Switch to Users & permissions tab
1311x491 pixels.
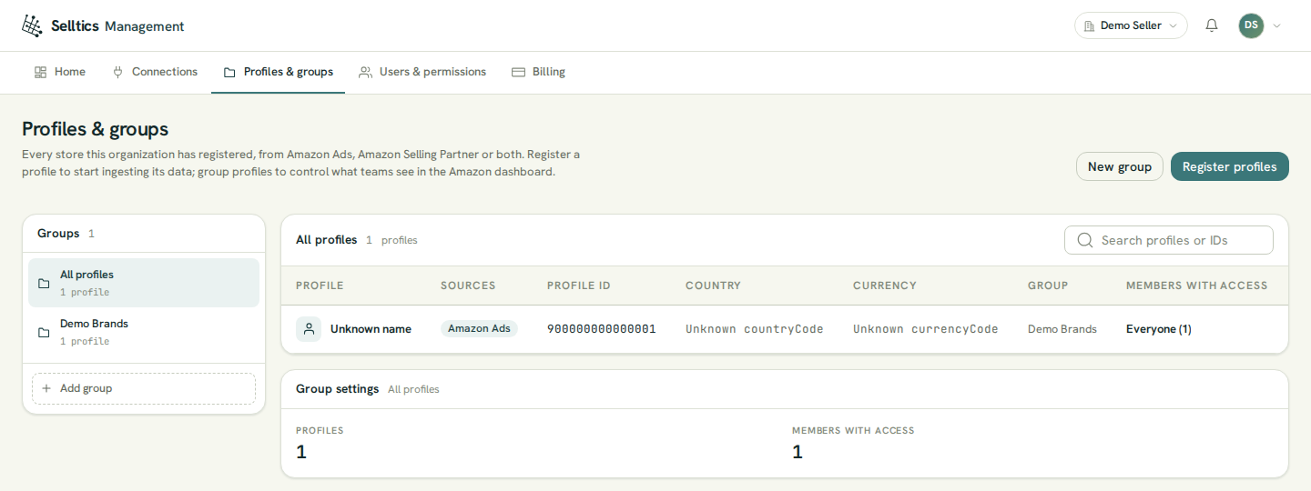click(422, 72)
